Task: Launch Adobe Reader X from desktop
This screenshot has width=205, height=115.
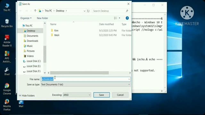Action: [7, 41]
